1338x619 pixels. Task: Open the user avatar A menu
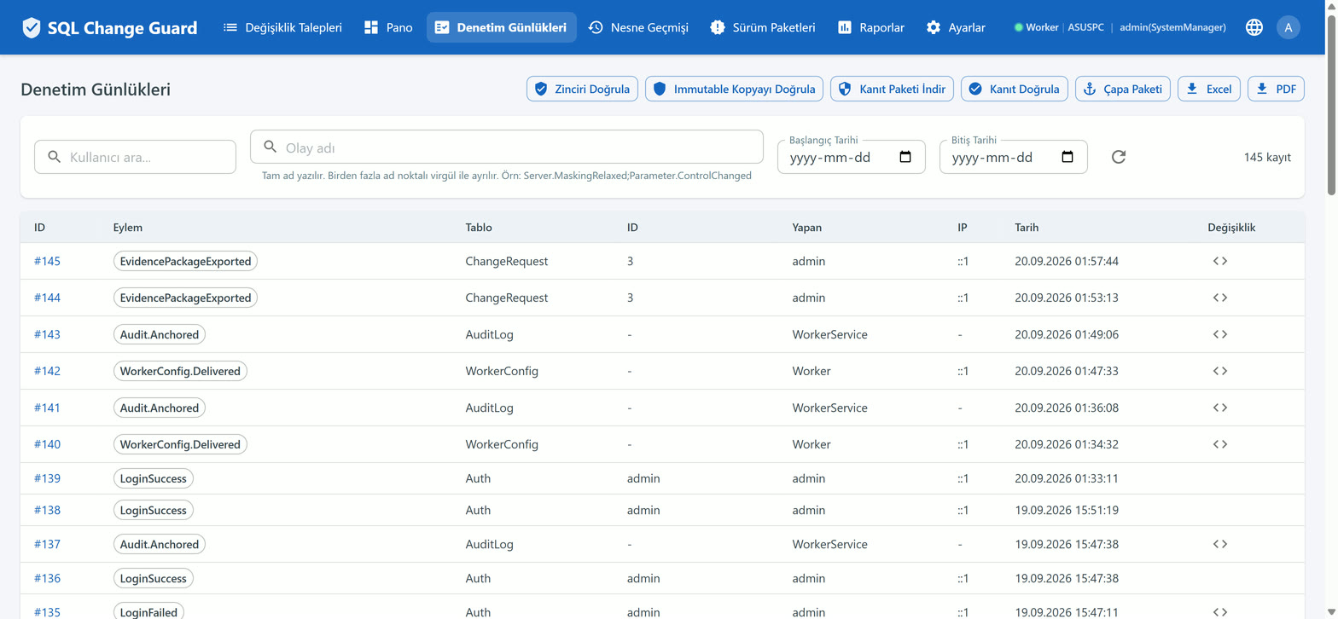[x=1289, y=27]
